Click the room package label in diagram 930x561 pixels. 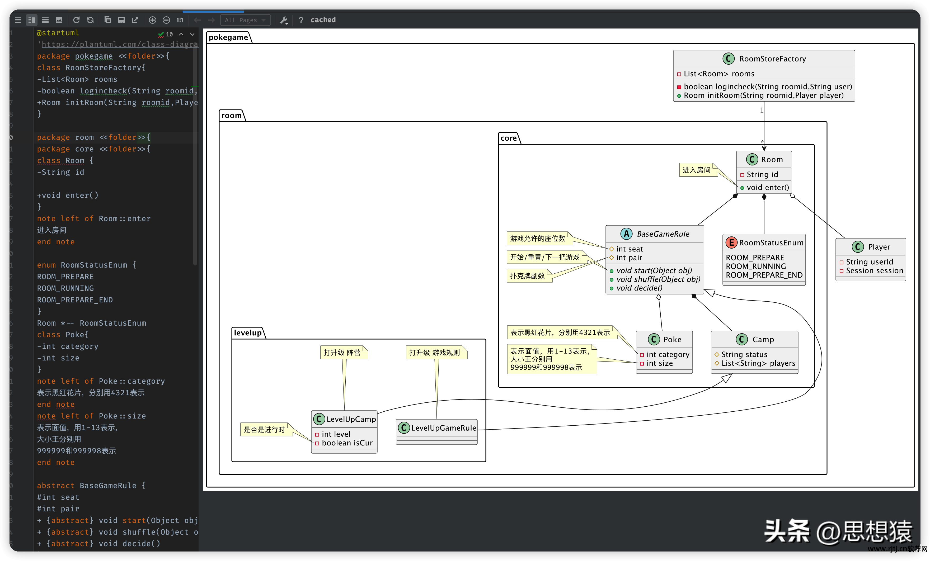[231, 115]
